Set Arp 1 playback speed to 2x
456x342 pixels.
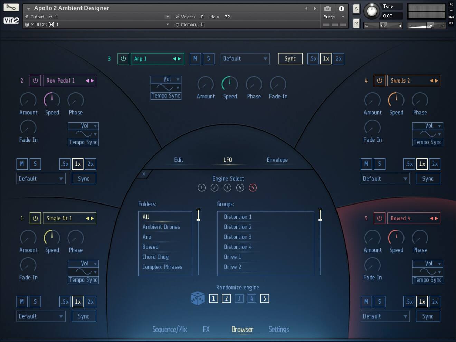click(338, 58)
